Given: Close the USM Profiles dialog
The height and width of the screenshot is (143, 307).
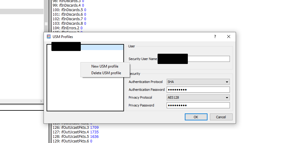Looking at the screenshot, I should click(x=229, y=37).
